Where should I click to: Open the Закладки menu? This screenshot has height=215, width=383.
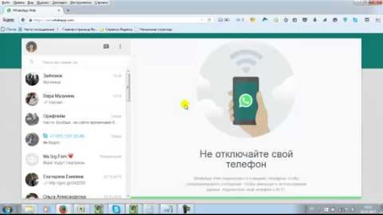click(x=60, y=3)
